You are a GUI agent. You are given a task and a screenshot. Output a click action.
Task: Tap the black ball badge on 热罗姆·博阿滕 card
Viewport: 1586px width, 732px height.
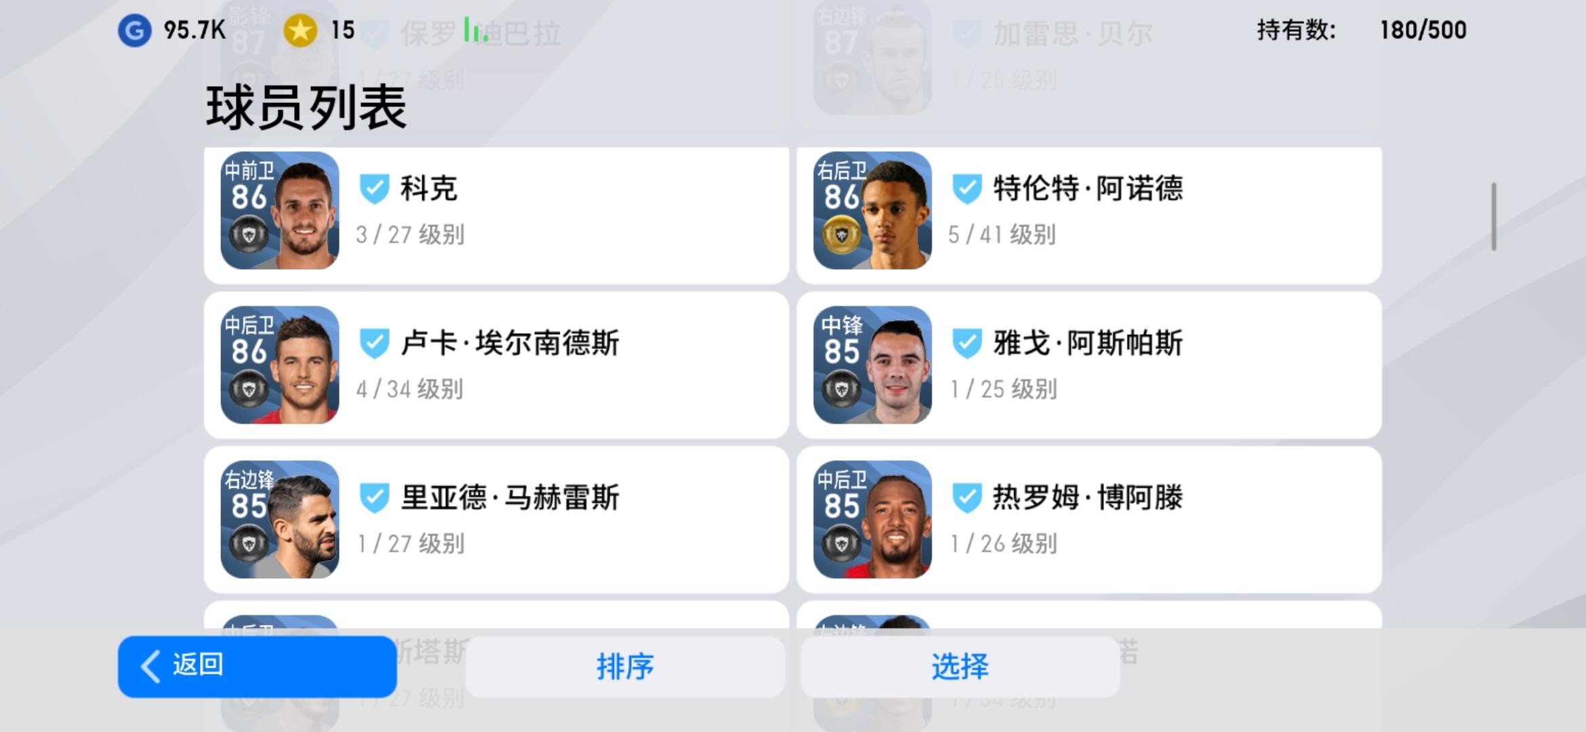pos(841,544)
